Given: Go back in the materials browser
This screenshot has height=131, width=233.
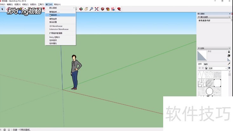Looking at the screenshot, I should pos(200,68).
